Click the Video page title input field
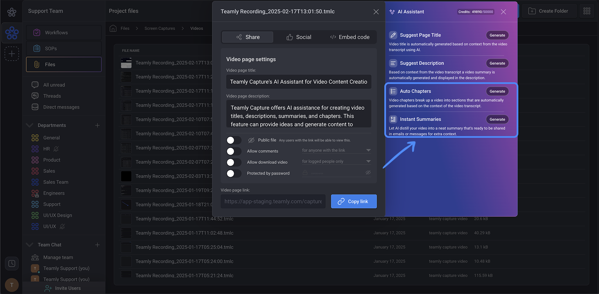599x294 pixels. click(299, 82)
